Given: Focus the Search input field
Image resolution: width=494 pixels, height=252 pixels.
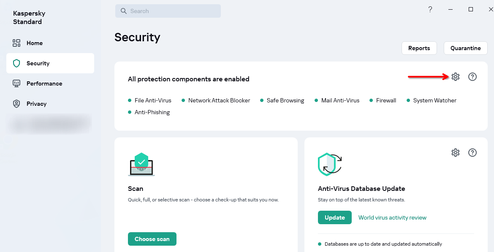Looking at the screenshot, I should click(x=168, y=11).
